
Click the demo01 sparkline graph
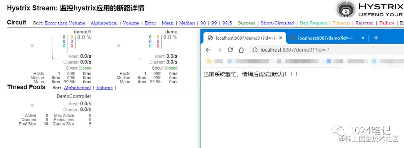(53, 48)
